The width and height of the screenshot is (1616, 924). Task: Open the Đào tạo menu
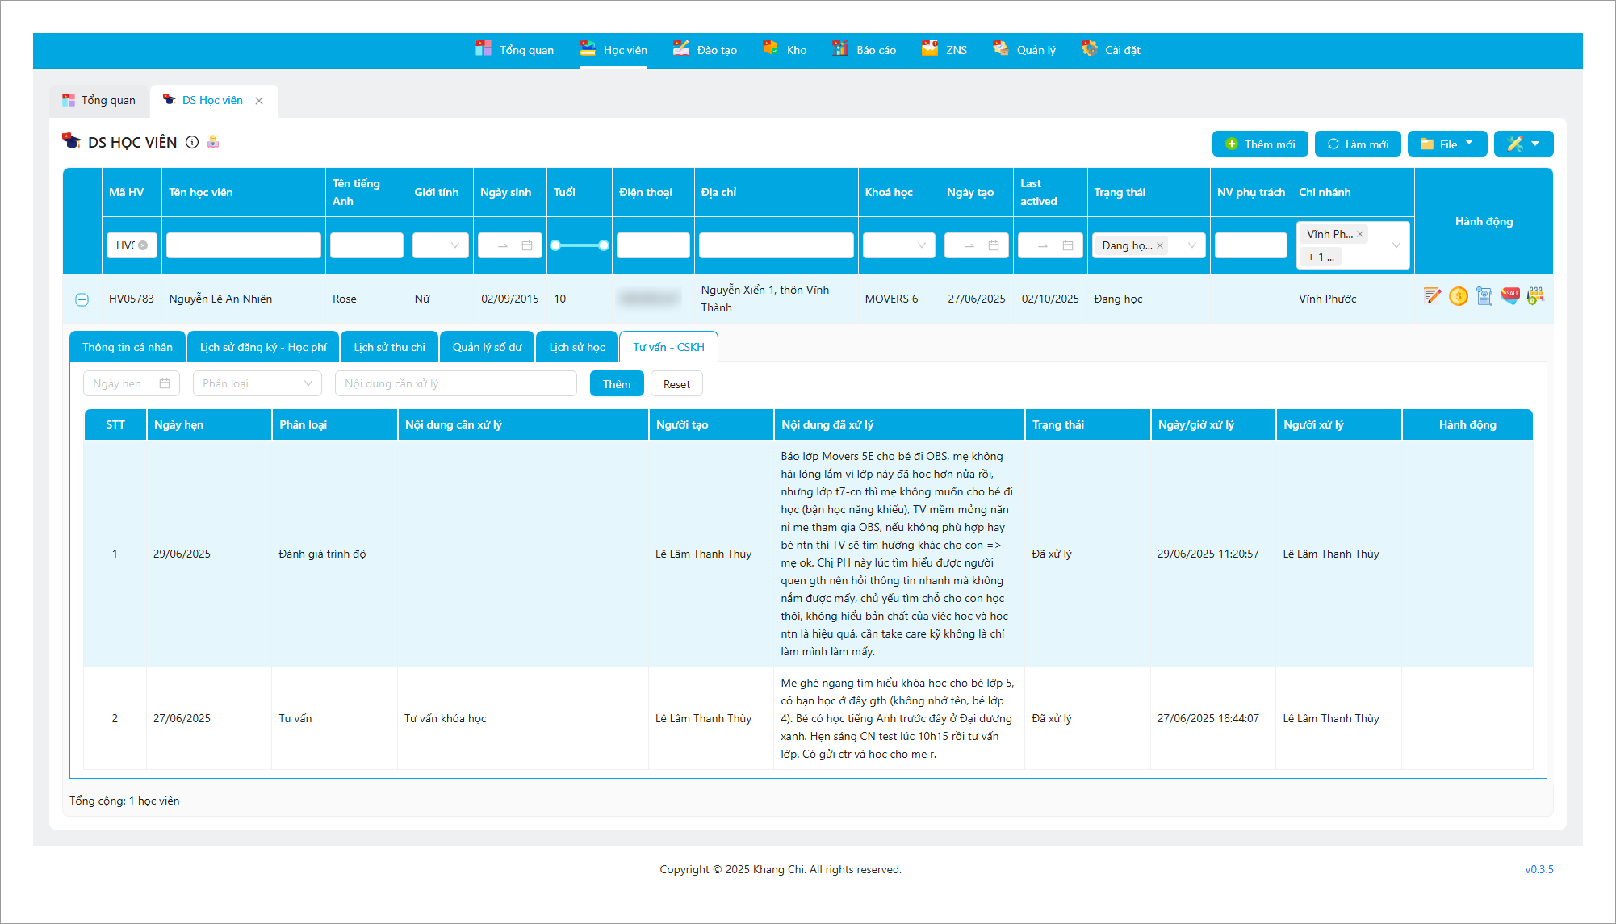[x=705, y=50]
